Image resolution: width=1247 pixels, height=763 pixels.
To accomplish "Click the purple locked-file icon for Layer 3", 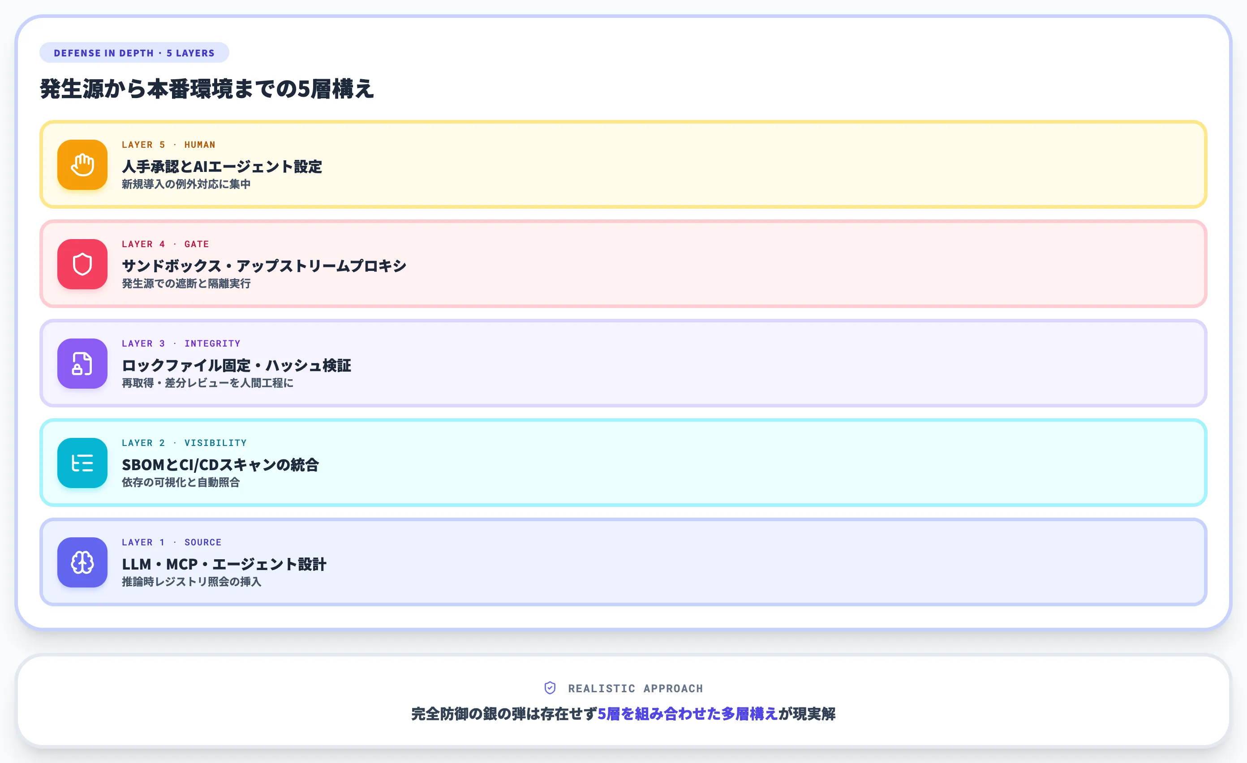I will click(x=82, y=364).
